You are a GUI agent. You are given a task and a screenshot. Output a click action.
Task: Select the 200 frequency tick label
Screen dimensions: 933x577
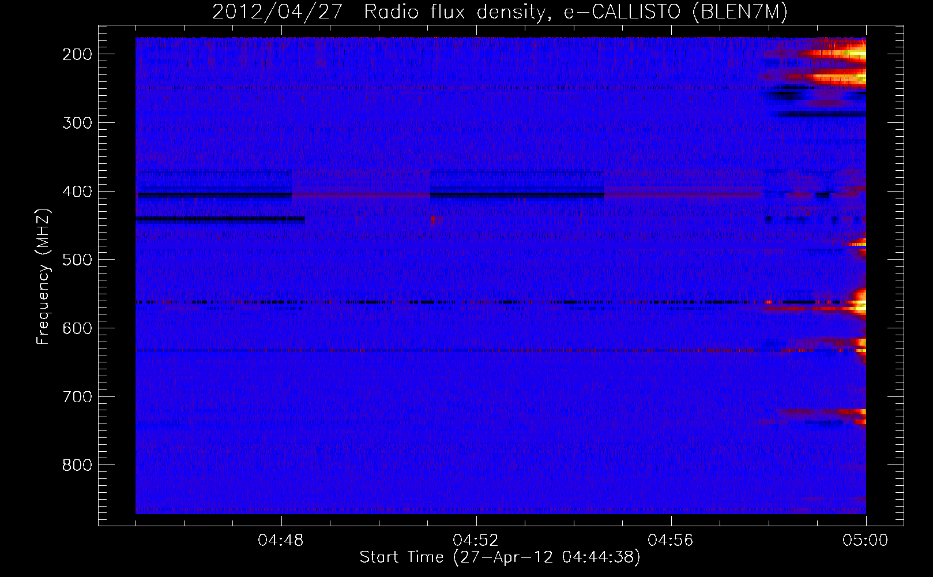pos(77,54)
